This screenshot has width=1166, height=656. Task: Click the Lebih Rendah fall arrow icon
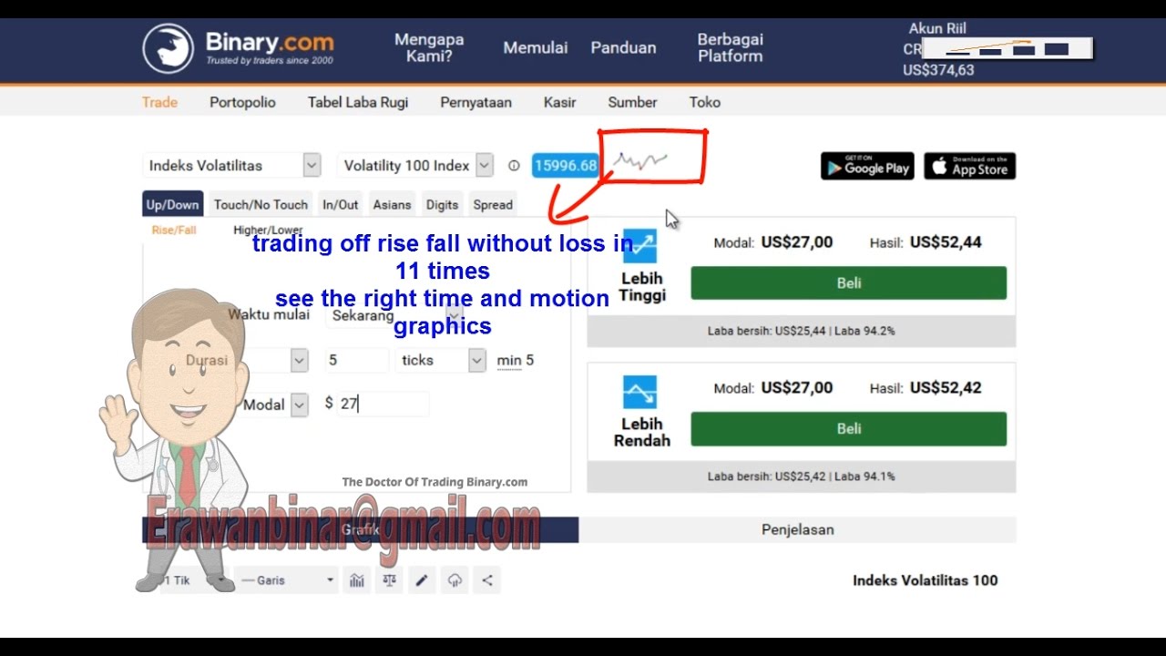[x=640, y=392]
